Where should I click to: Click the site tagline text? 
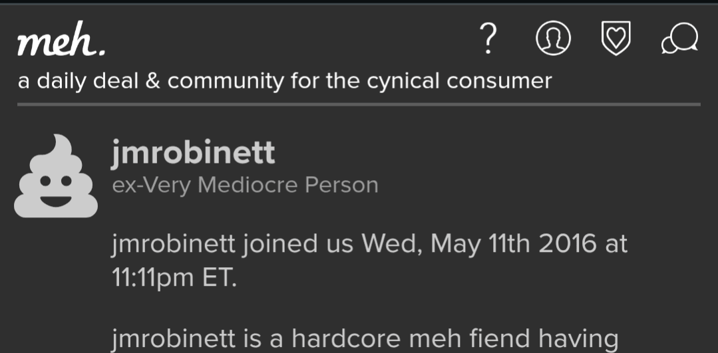coord(285,81)
